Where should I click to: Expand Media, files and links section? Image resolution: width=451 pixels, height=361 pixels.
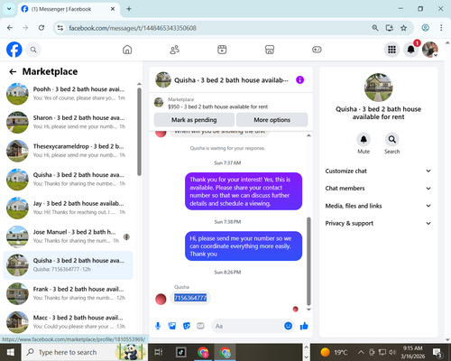[x=378, y=206]
